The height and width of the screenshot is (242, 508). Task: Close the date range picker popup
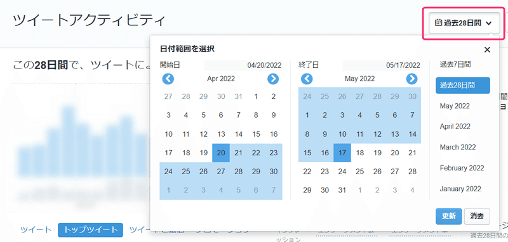487,50
